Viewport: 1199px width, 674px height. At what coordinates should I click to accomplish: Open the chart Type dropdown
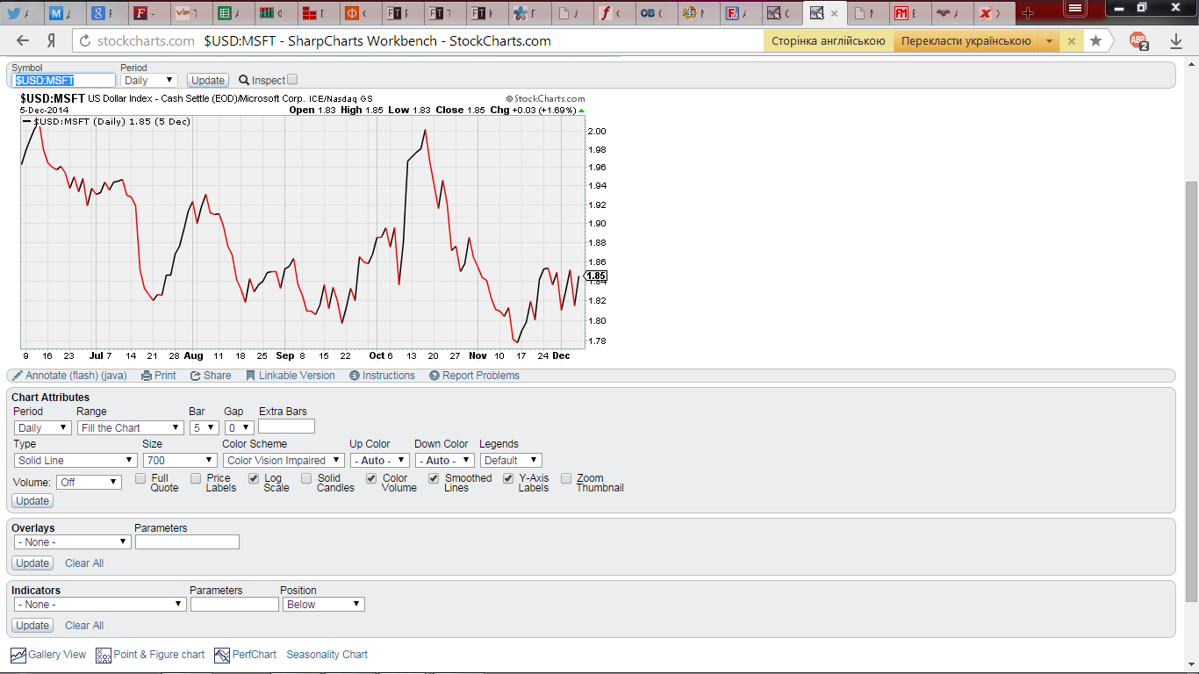point(75,461)
